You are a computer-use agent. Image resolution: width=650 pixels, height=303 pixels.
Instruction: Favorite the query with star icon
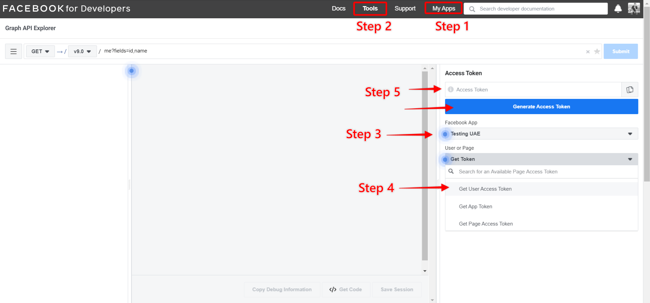[597, 51]
